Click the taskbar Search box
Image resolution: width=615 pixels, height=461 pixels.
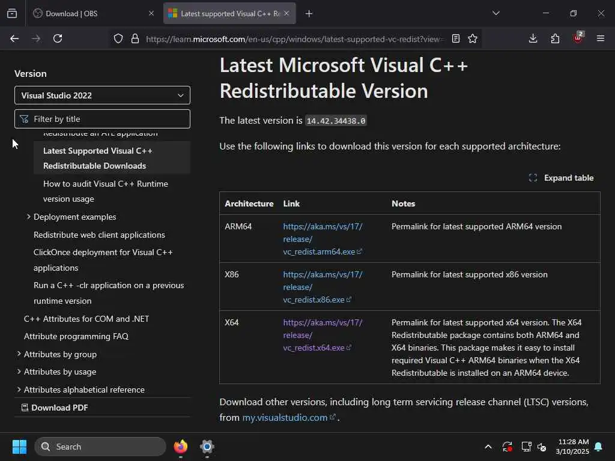tap(100, 447)
